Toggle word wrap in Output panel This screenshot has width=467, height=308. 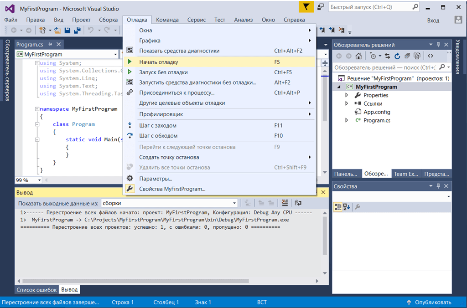click(x=298, y=203)
